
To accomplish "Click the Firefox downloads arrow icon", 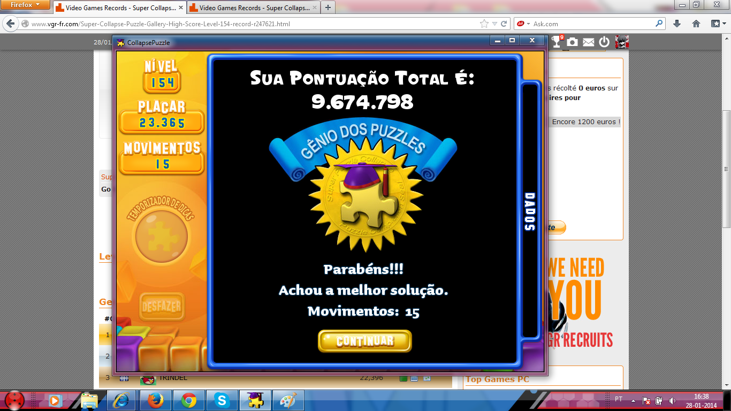I will click(x=677, y=24).
